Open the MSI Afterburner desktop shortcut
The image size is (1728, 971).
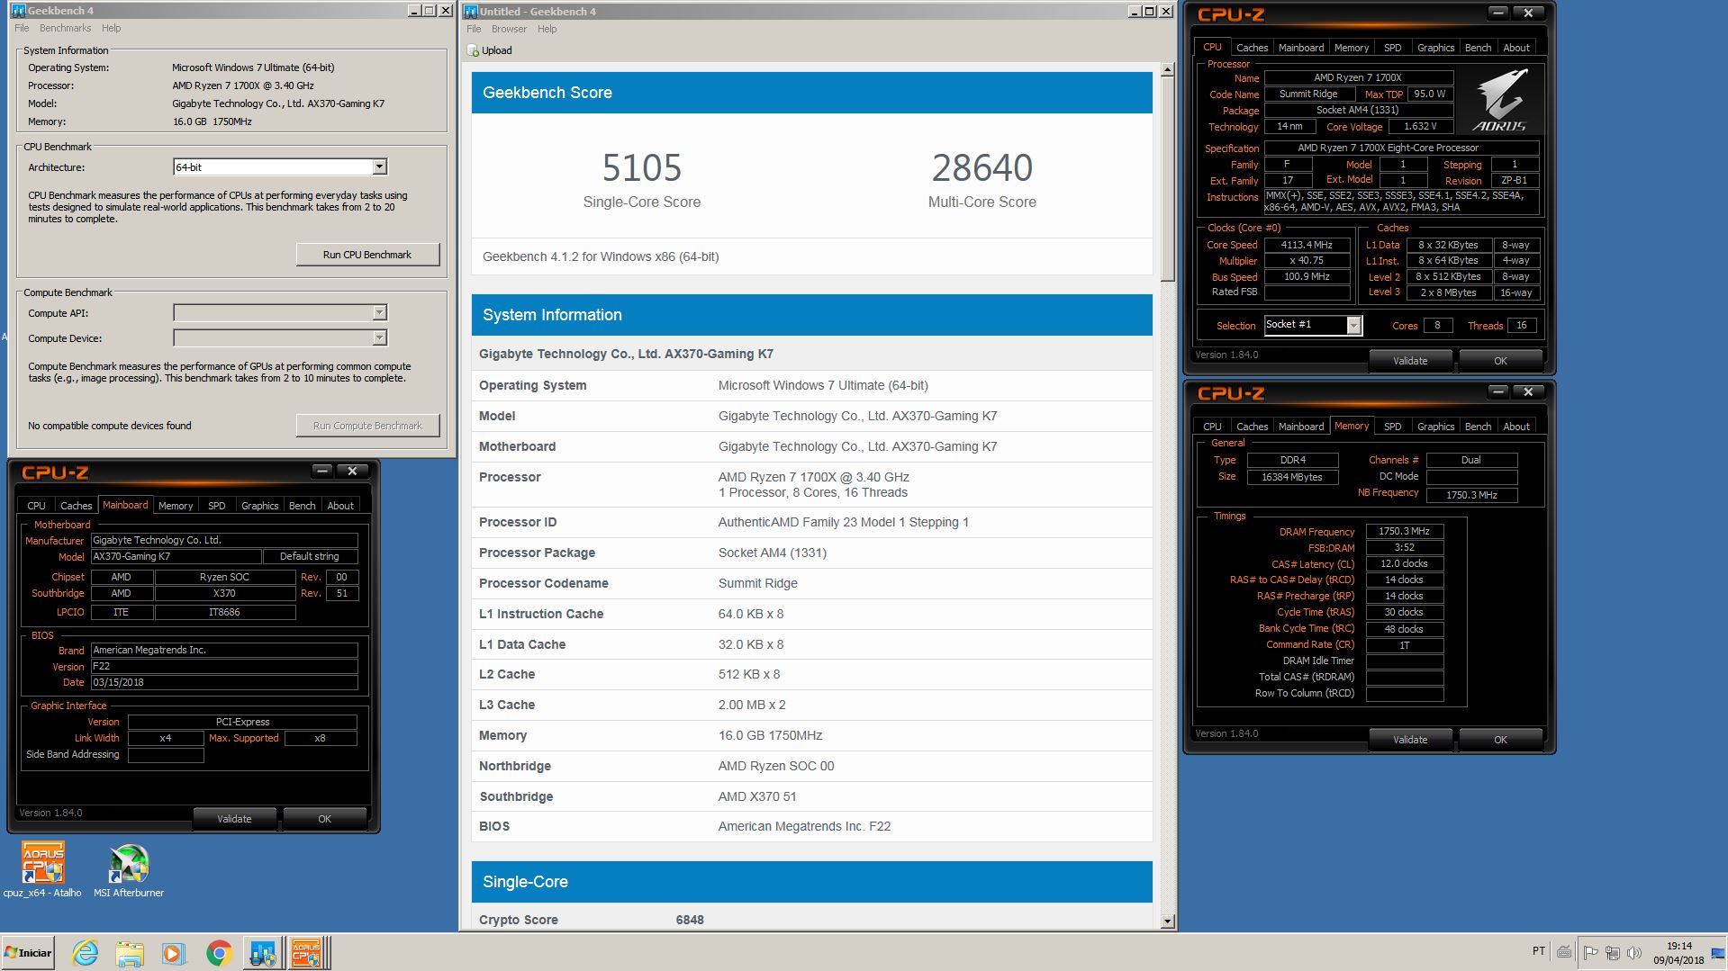(129, 870)
